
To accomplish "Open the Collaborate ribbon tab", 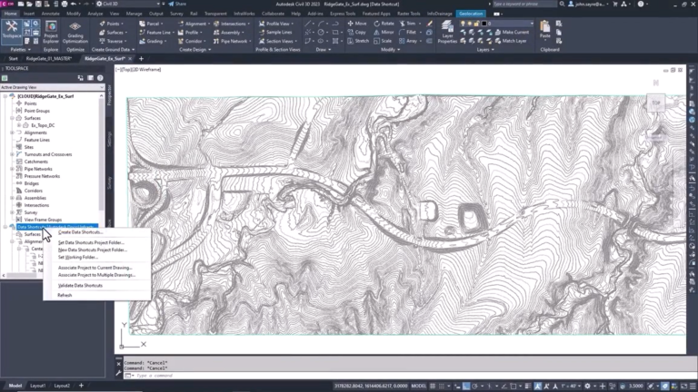I will coord(273,14).
